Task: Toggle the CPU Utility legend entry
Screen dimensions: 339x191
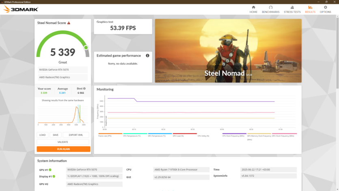Action: click(x=203, y=136)
